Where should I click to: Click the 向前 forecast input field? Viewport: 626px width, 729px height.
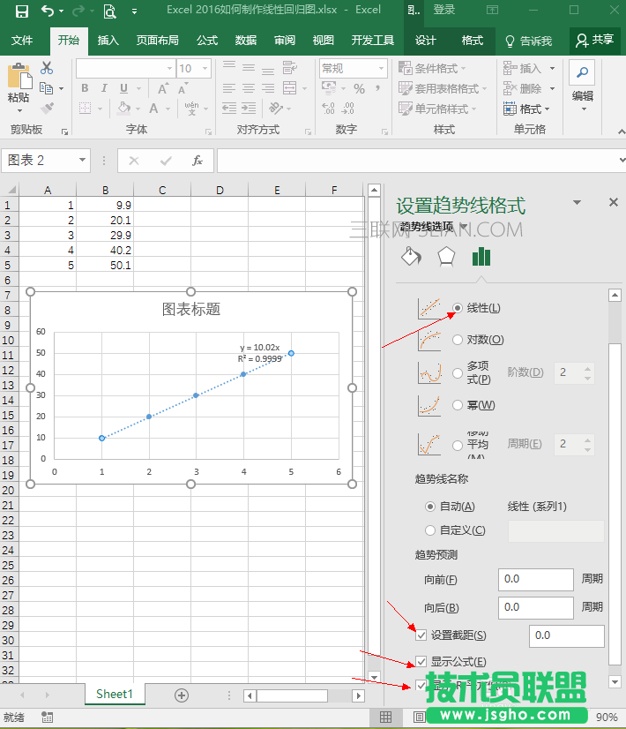[535, 579]
